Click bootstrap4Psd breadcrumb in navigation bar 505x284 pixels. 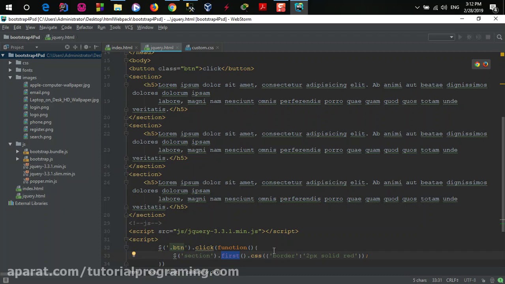22,37
